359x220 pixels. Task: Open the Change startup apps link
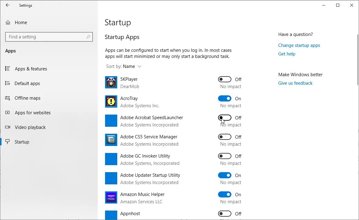[x=299, y=45]
